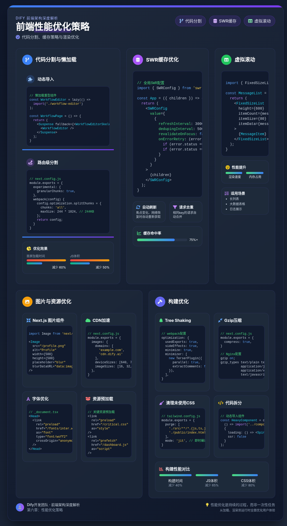The height and width of the screenshot is (526, 287).
Task: Click the 代码分割 pill button in header
Action: (190, 21)
